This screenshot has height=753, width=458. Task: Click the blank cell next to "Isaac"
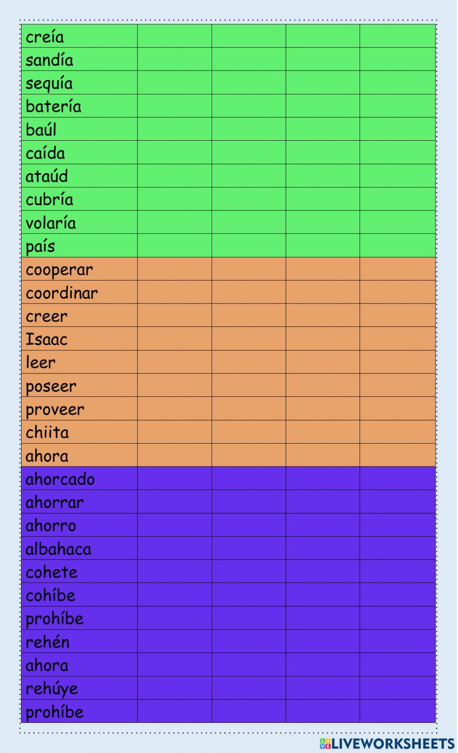(174, 339)
